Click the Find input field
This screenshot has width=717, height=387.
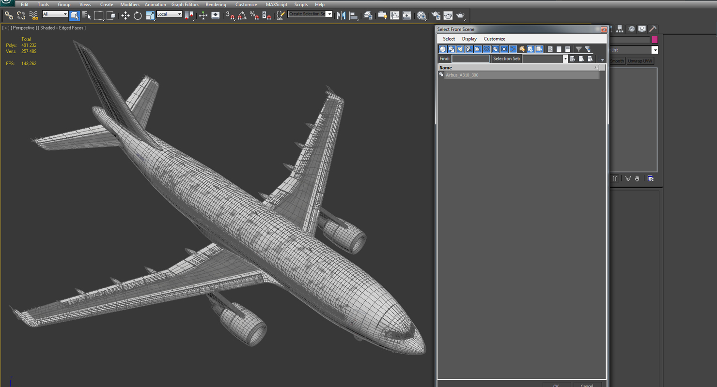click(x=470, y=59)
